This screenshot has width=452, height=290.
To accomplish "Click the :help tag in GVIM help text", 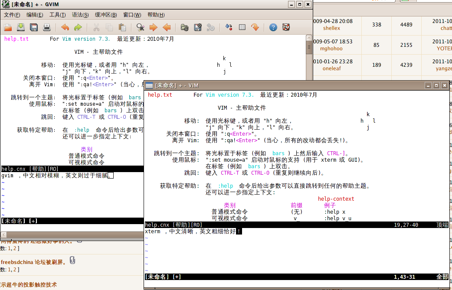I will [x=82, y=130].
